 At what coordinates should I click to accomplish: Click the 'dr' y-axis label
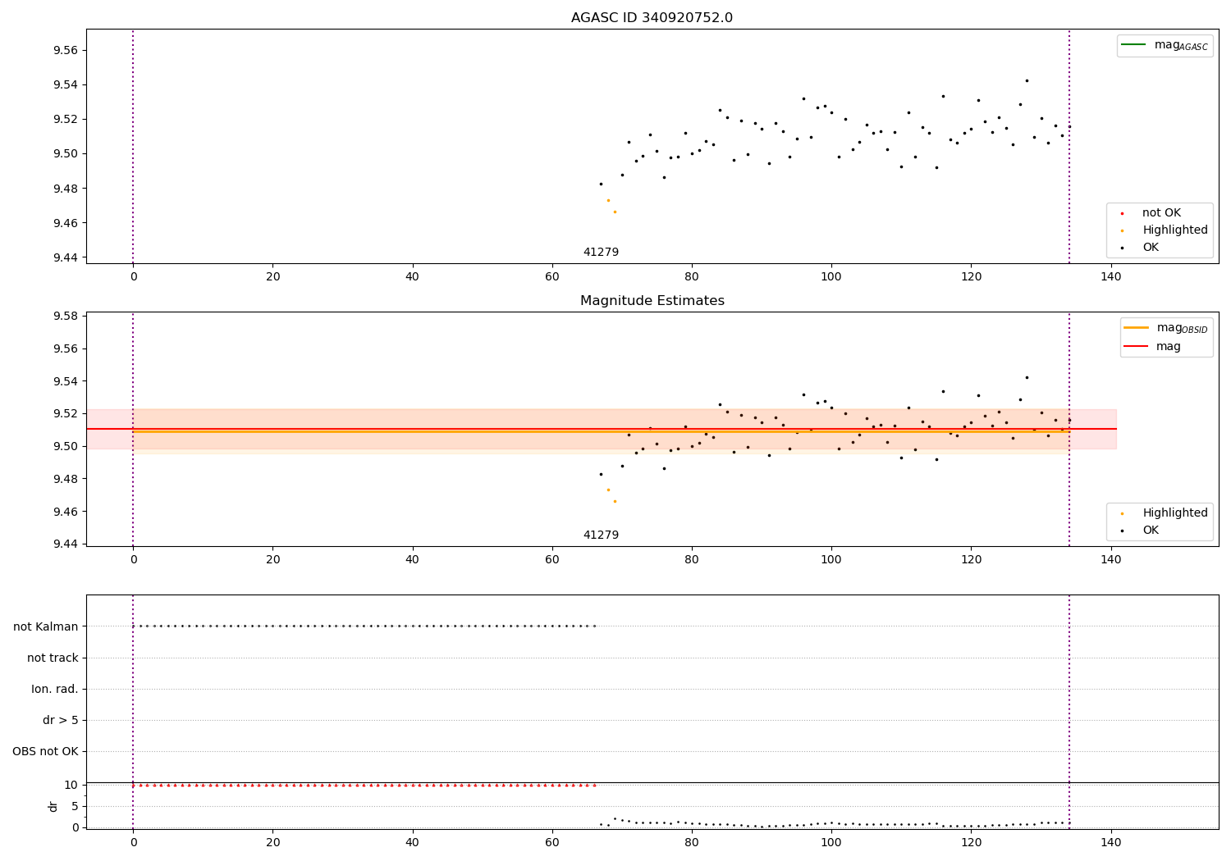point(53,806)
